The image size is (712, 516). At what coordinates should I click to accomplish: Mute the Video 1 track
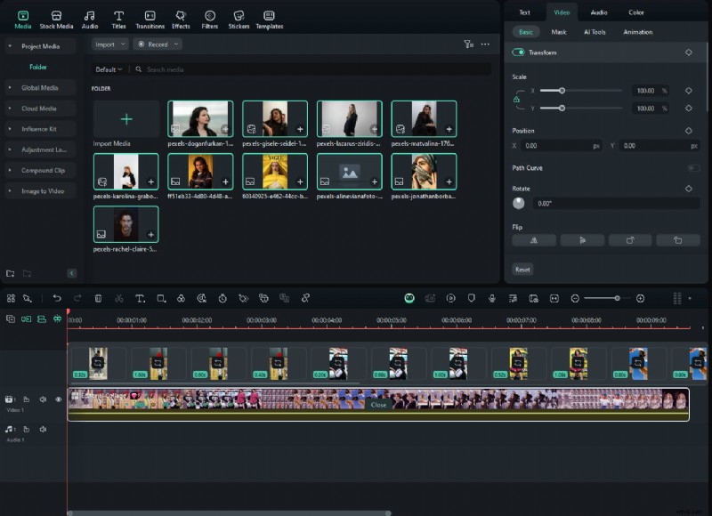coord(44,399)
